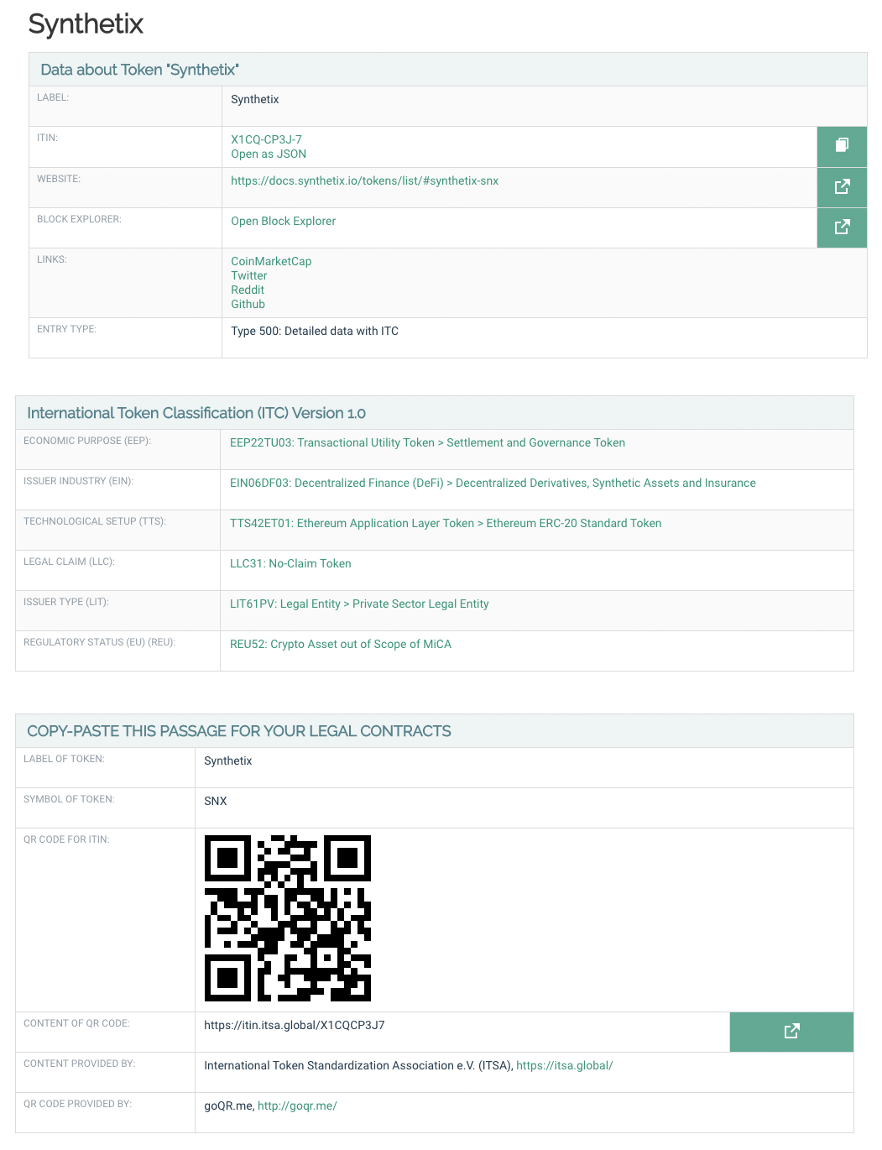Open EEP22TU03 Transactional Utility Token link

427,442
